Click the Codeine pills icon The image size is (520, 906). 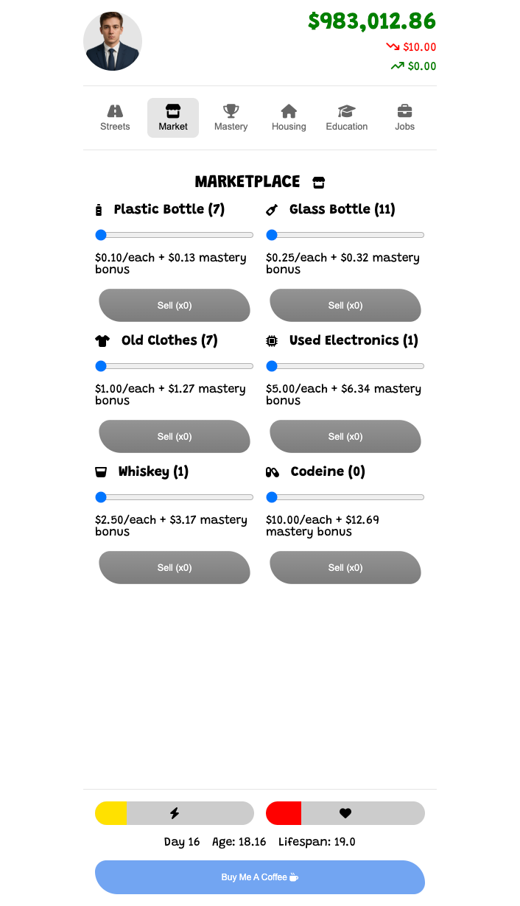pos(273,472)
